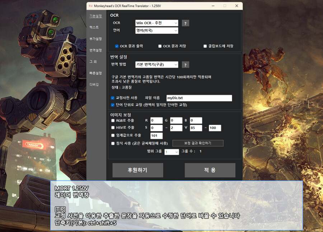Click the threshold field showing 101

156,136
